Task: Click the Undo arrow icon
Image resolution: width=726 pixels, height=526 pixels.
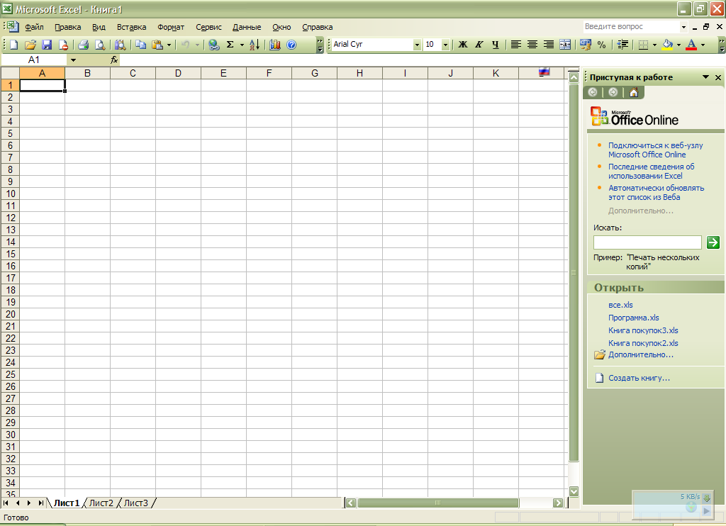Action: (185, 45)
